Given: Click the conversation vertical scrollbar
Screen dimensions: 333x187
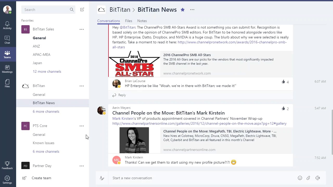Looking at the screenshot, I should [332, 132].
